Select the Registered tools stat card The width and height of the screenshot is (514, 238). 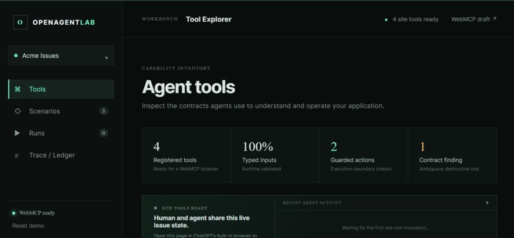(186, 155)
